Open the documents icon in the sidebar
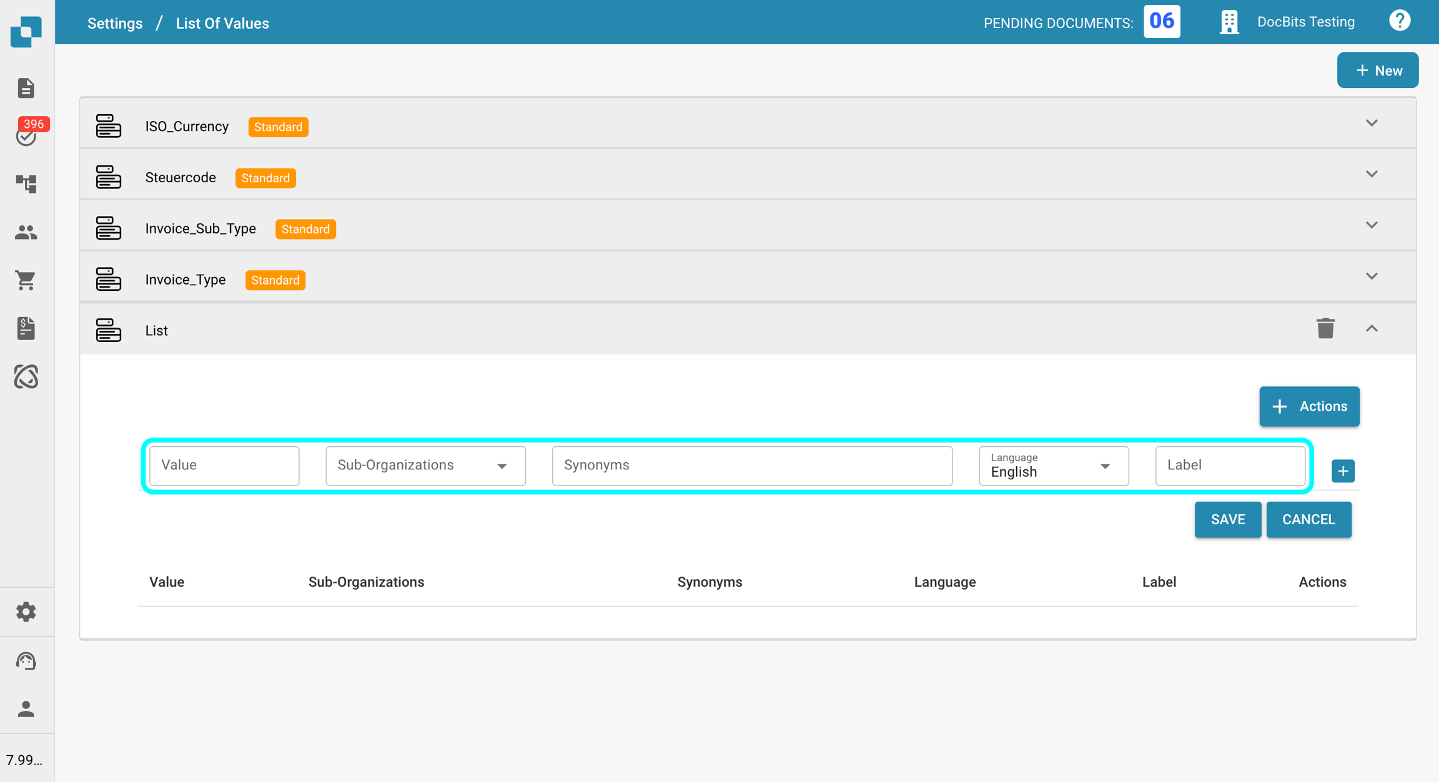The width and height of the screenshot is (1439, 782). click(x=26, y=88)
